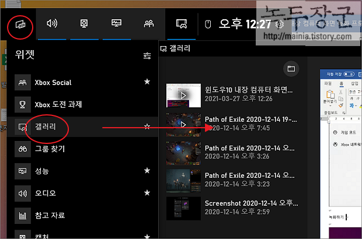
Task: Click the trophy icon for Xbox 도전 과제
Action: click(23, 104)
